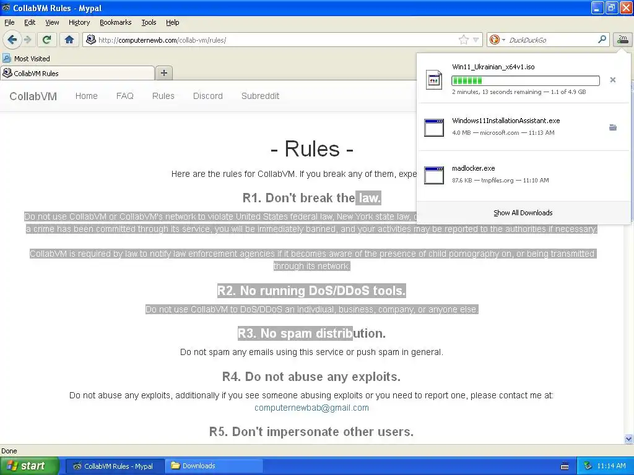This screenshot has height=475, width=634.
Task: Open the Discord navigation link
Action: pos(208,96)
